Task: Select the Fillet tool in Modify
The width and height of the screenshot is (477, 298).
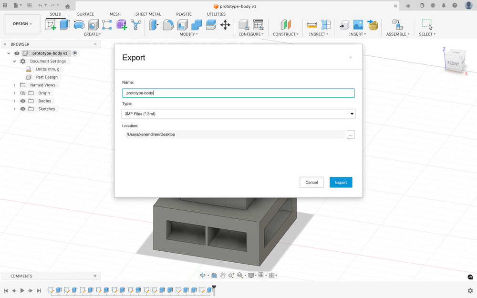Action: [168, 25]
